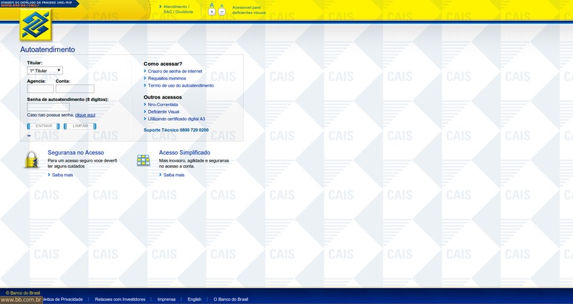Click the Acesso Simplificado grid icon
The height and width of the screenshot is (304, 573).
(143, 160)
